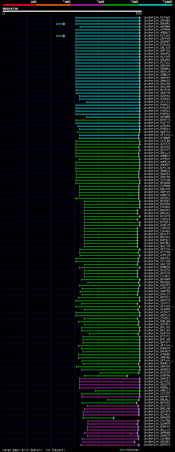Click UniRef100_Q41728 label
Screen dimensions: 175x452
(x=157, y=246)
